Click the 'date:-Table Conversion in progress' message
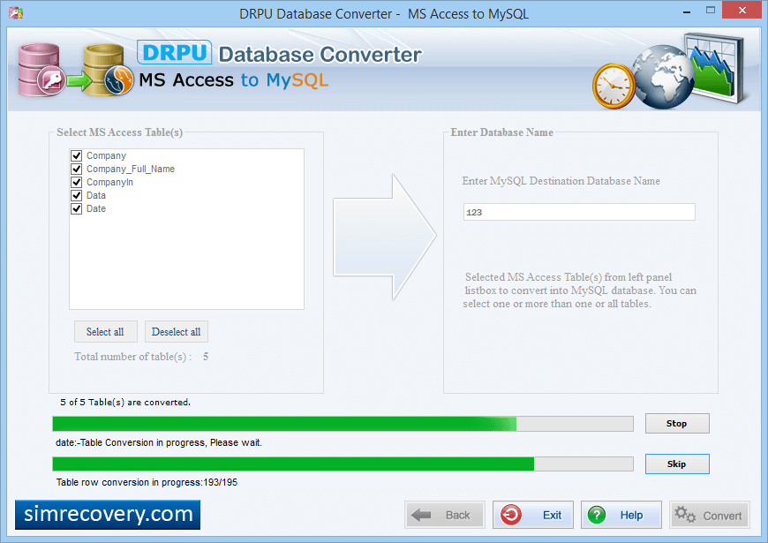 [x=159, y=442]
